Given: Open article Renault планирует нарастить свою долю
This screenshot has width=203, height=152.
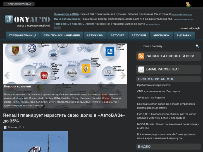Looking at the screenshot, I should coord(64,118).
